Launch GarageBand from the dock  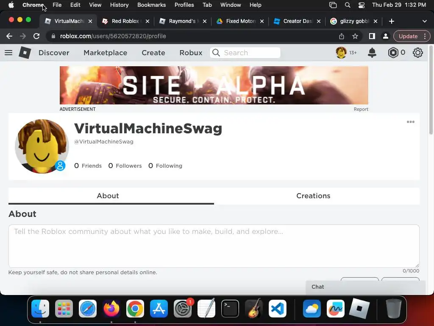254,309
